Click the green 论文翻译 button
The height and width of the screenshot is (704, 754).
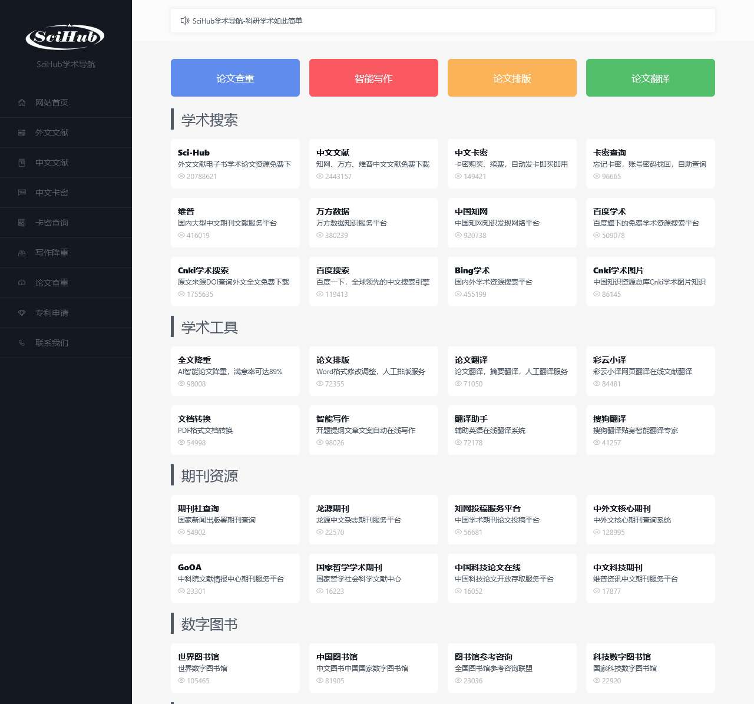[x=650, y=78]
